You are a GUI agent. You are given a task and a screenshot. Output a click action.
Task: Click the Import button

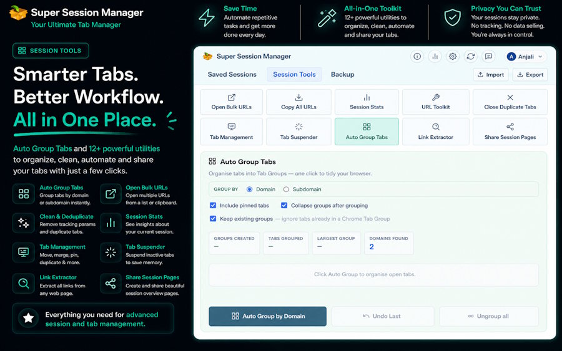(491, 74)
